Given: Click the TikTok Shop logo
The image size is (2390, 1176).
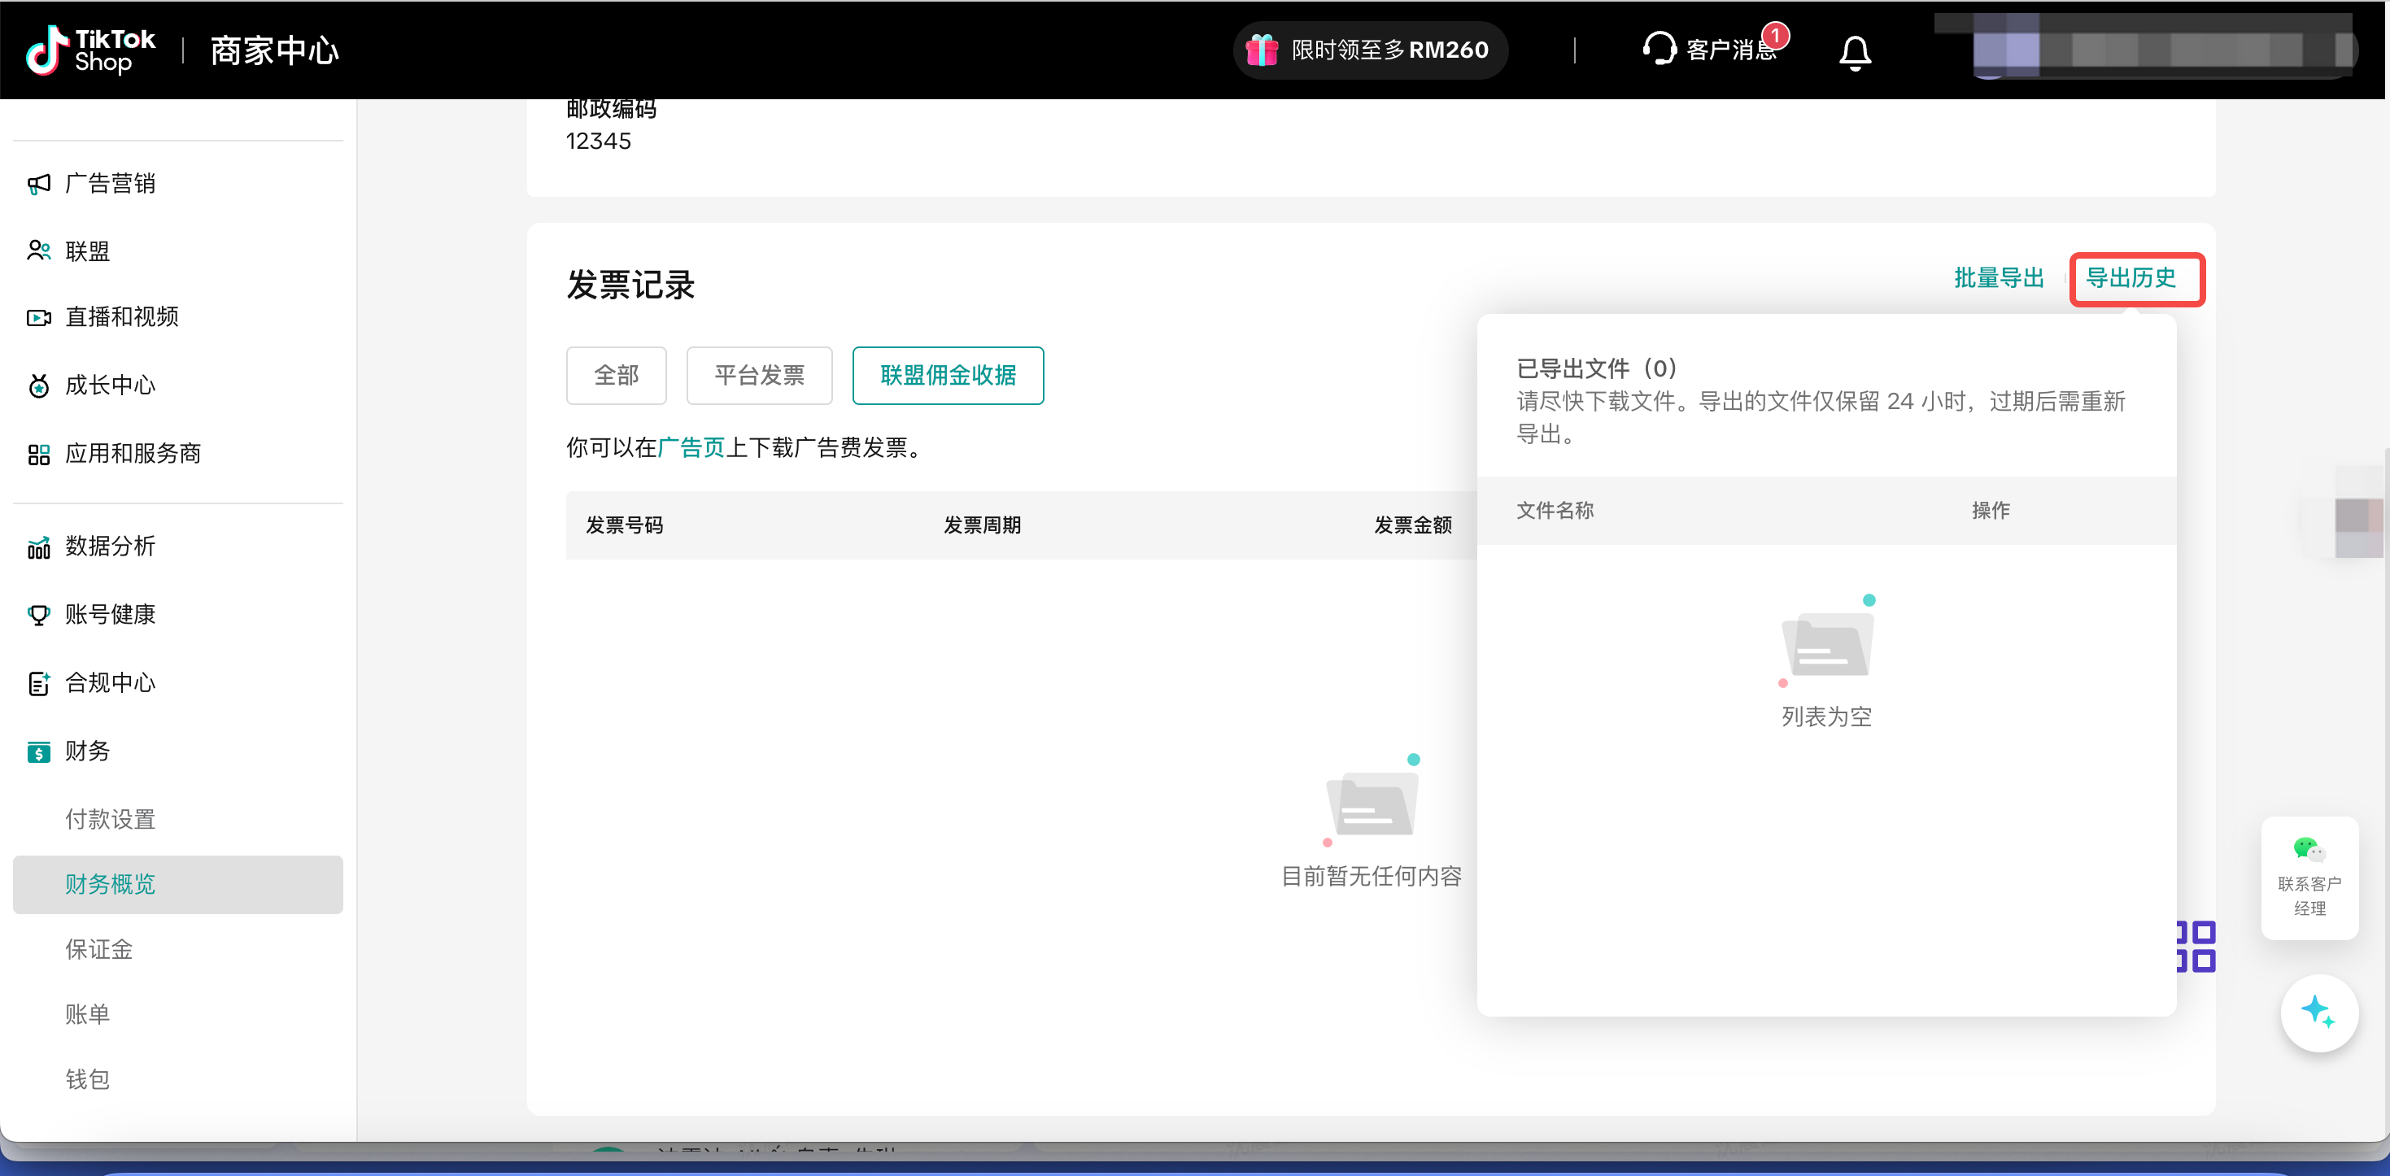Looking at the screenshot, I should (91, 50).
